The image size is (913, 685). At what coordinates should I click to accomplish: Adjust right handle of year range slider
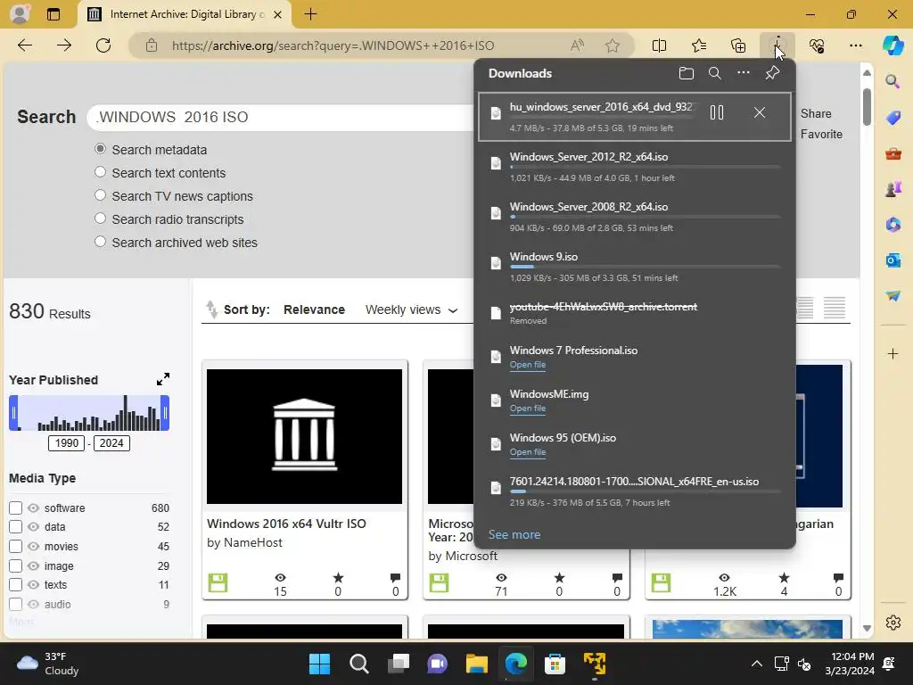(165, 413)
